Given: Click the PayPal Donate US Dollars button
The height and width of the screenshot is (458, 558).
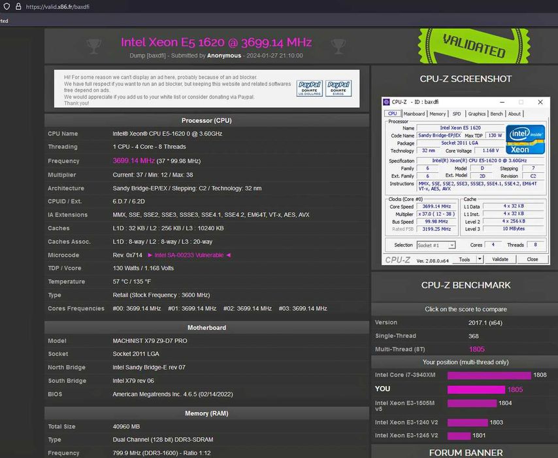Looking at the screenshot, I should point(309,88).
